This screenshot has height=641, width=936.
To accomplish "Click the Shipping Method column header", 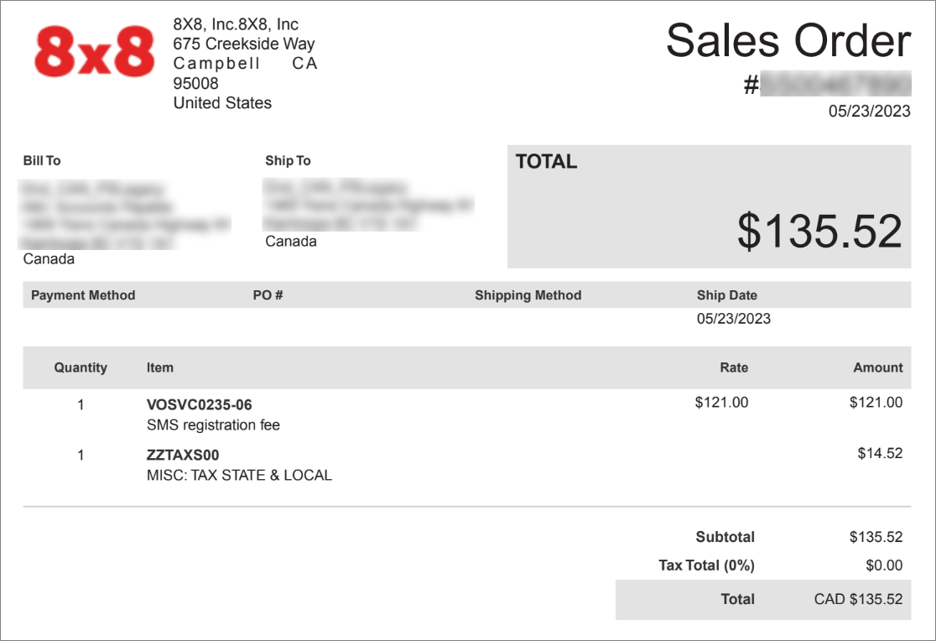I will [528, 295].
